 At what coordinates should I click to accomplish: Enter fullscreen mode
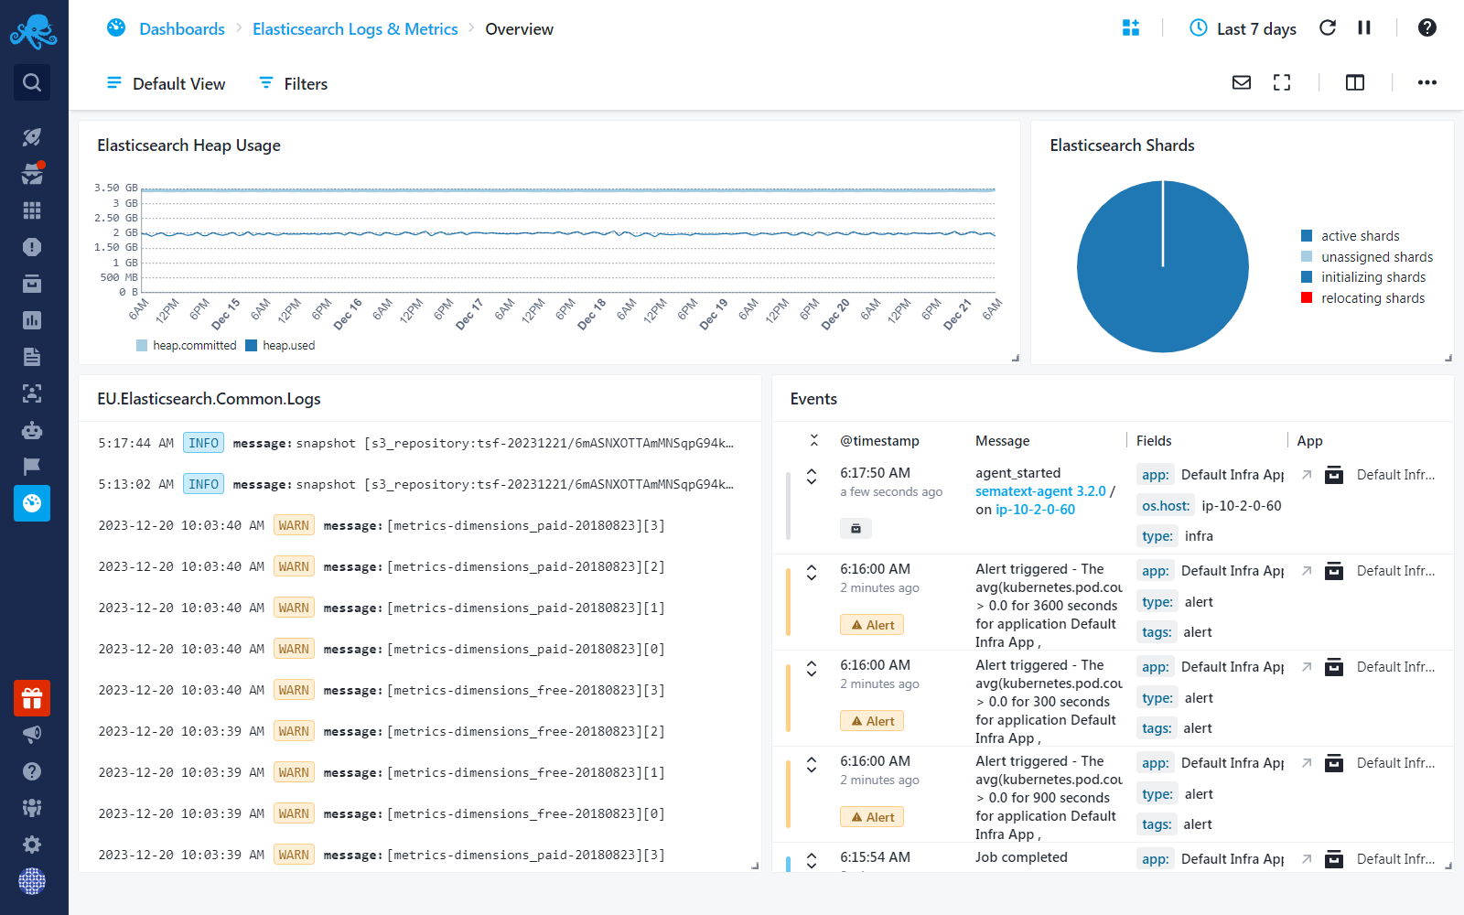(1282, 82)
